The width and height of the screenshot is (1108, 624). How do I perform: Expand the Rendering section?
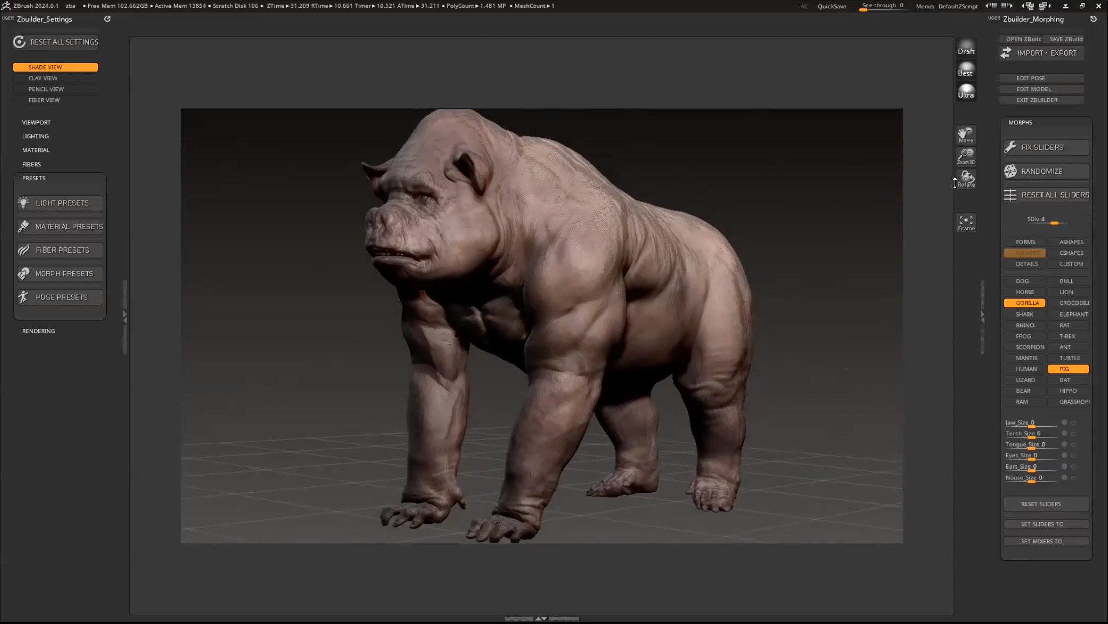(x=39, y=331)
